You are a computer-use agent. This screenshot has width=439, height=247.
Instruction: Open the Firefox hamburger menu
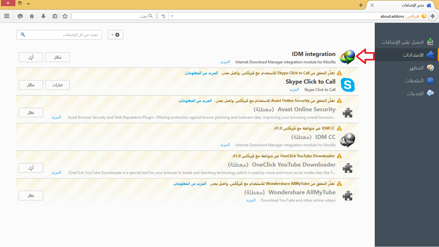click(7, 16)
